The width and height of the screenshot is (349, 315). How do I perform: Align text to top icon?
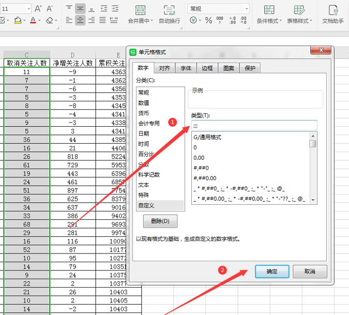pos(69,9)
